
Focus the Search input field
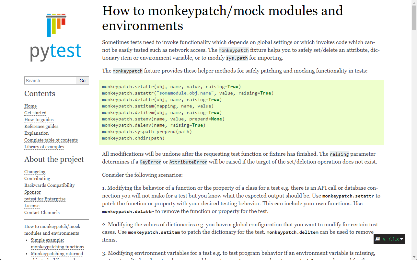point(50,81)
